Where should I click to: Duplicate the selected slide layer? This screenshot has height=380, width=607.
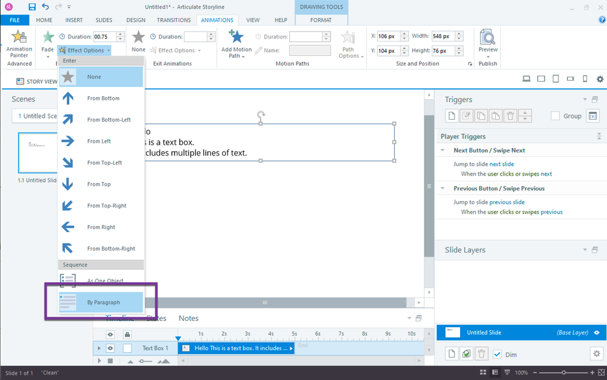point(466,354)
